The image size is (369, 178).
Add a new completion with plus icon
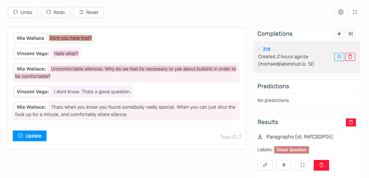[339, 34]
